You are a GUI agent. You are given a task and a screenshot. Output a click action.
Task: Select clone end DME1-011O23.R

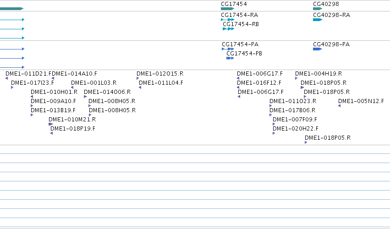pos(293,101)
